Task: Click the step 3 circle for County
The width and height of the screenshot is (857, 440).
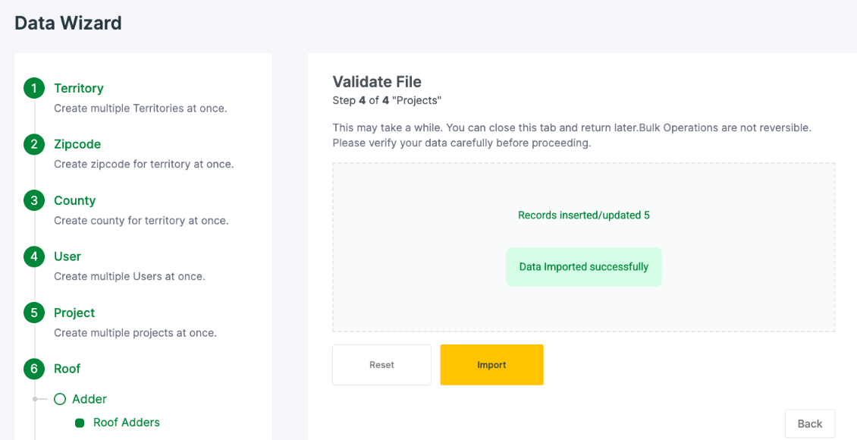Action: pyautogui.click(x=34, y=200)
